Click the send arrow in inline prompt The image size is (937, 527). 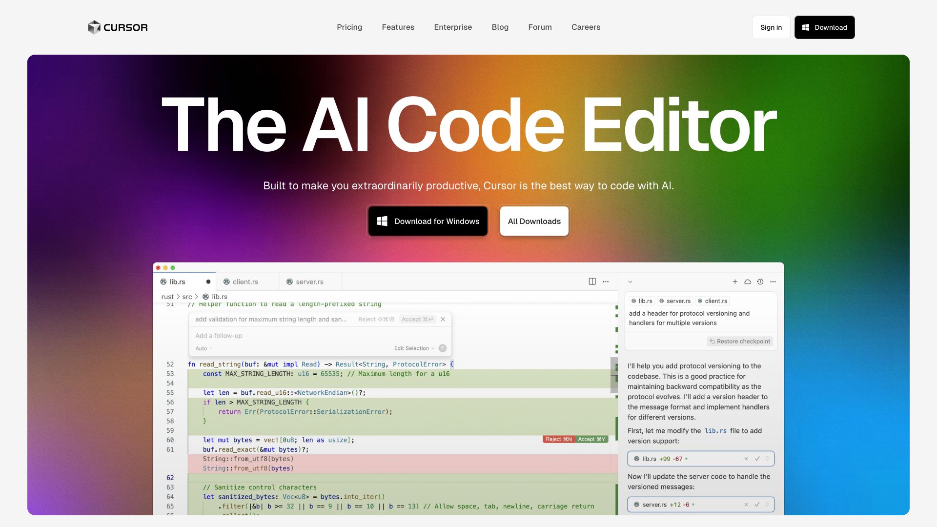443,348
